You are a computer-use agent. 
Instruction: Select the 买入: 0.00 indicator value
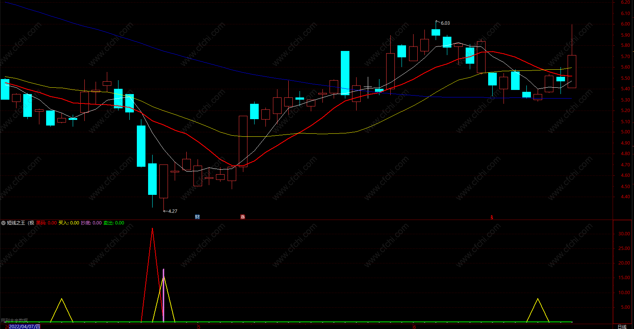[x=69, y=223]
